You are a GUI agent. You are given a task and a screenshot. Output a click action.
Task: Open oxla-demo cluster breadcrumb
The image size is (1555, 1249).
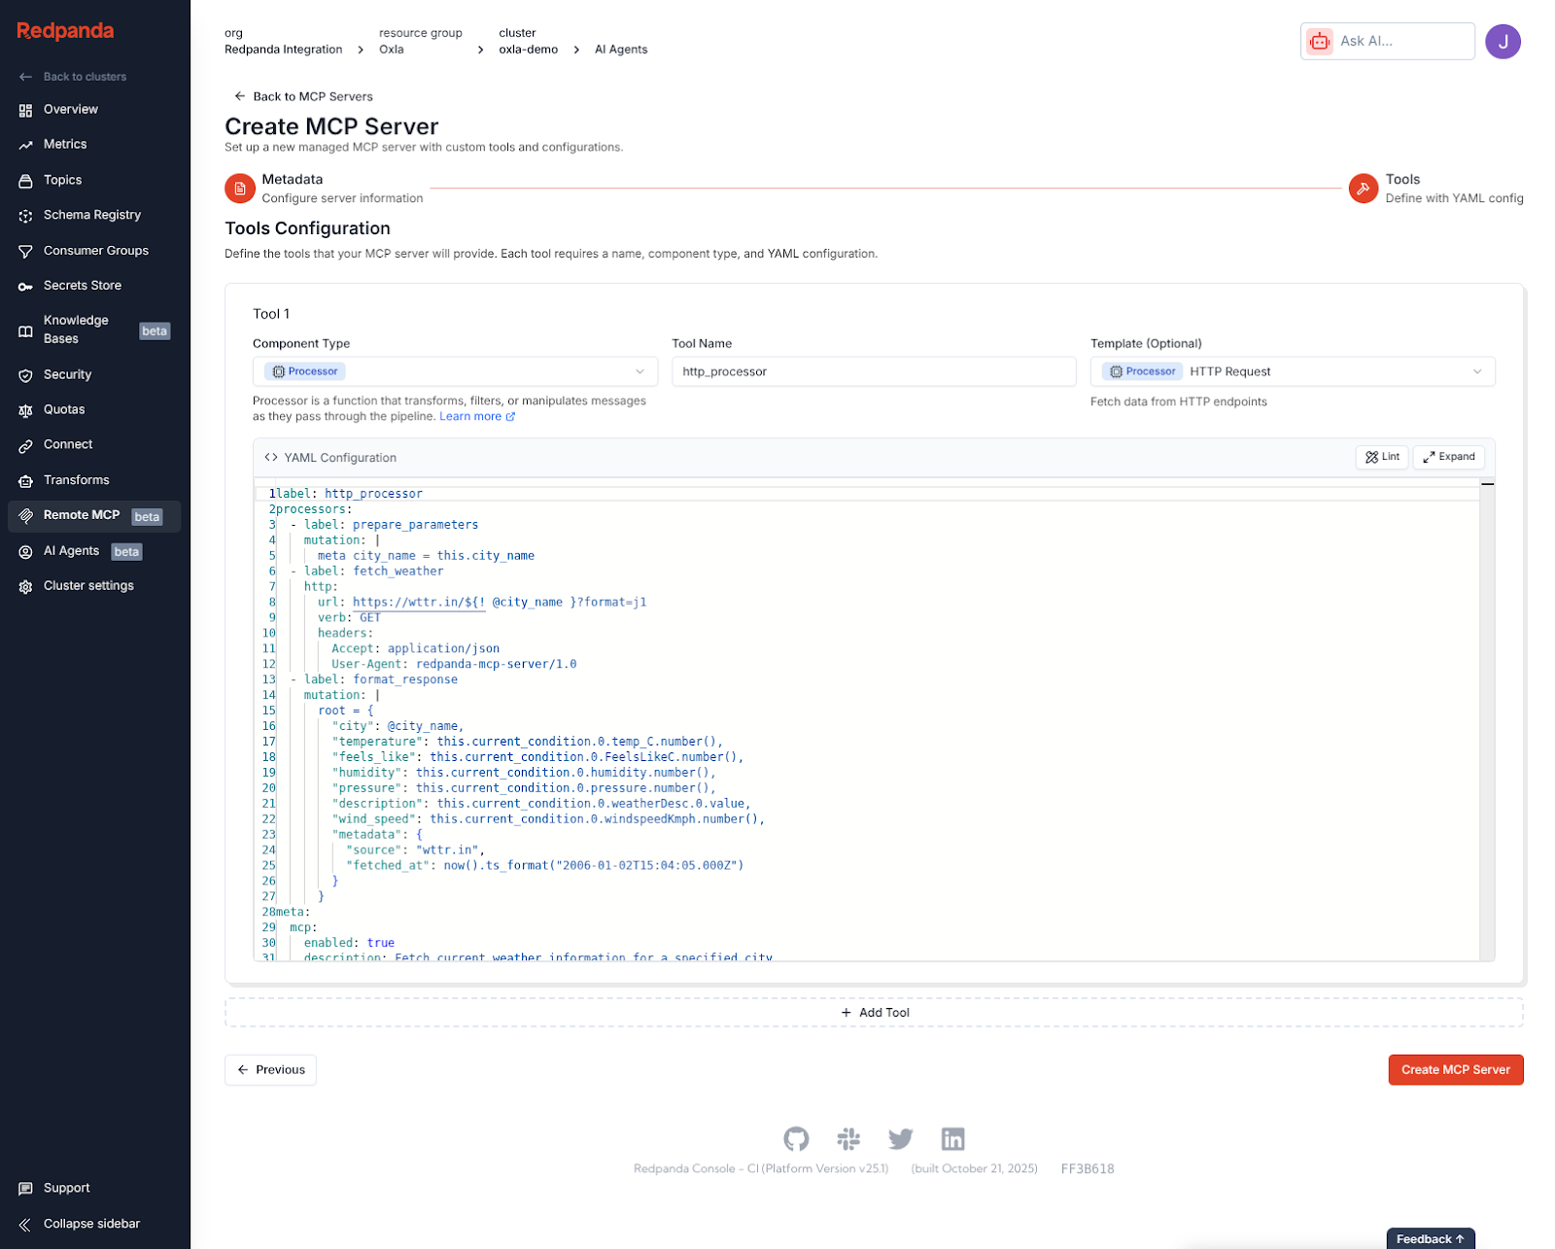528,50
